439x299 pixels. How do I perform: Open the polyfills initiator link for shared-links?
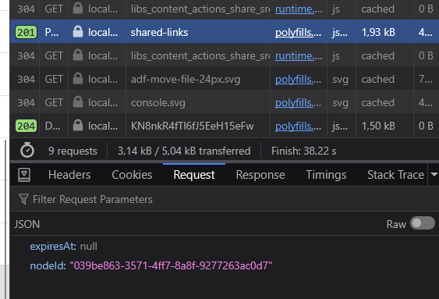pyautogui.click(x=298, y=33)
